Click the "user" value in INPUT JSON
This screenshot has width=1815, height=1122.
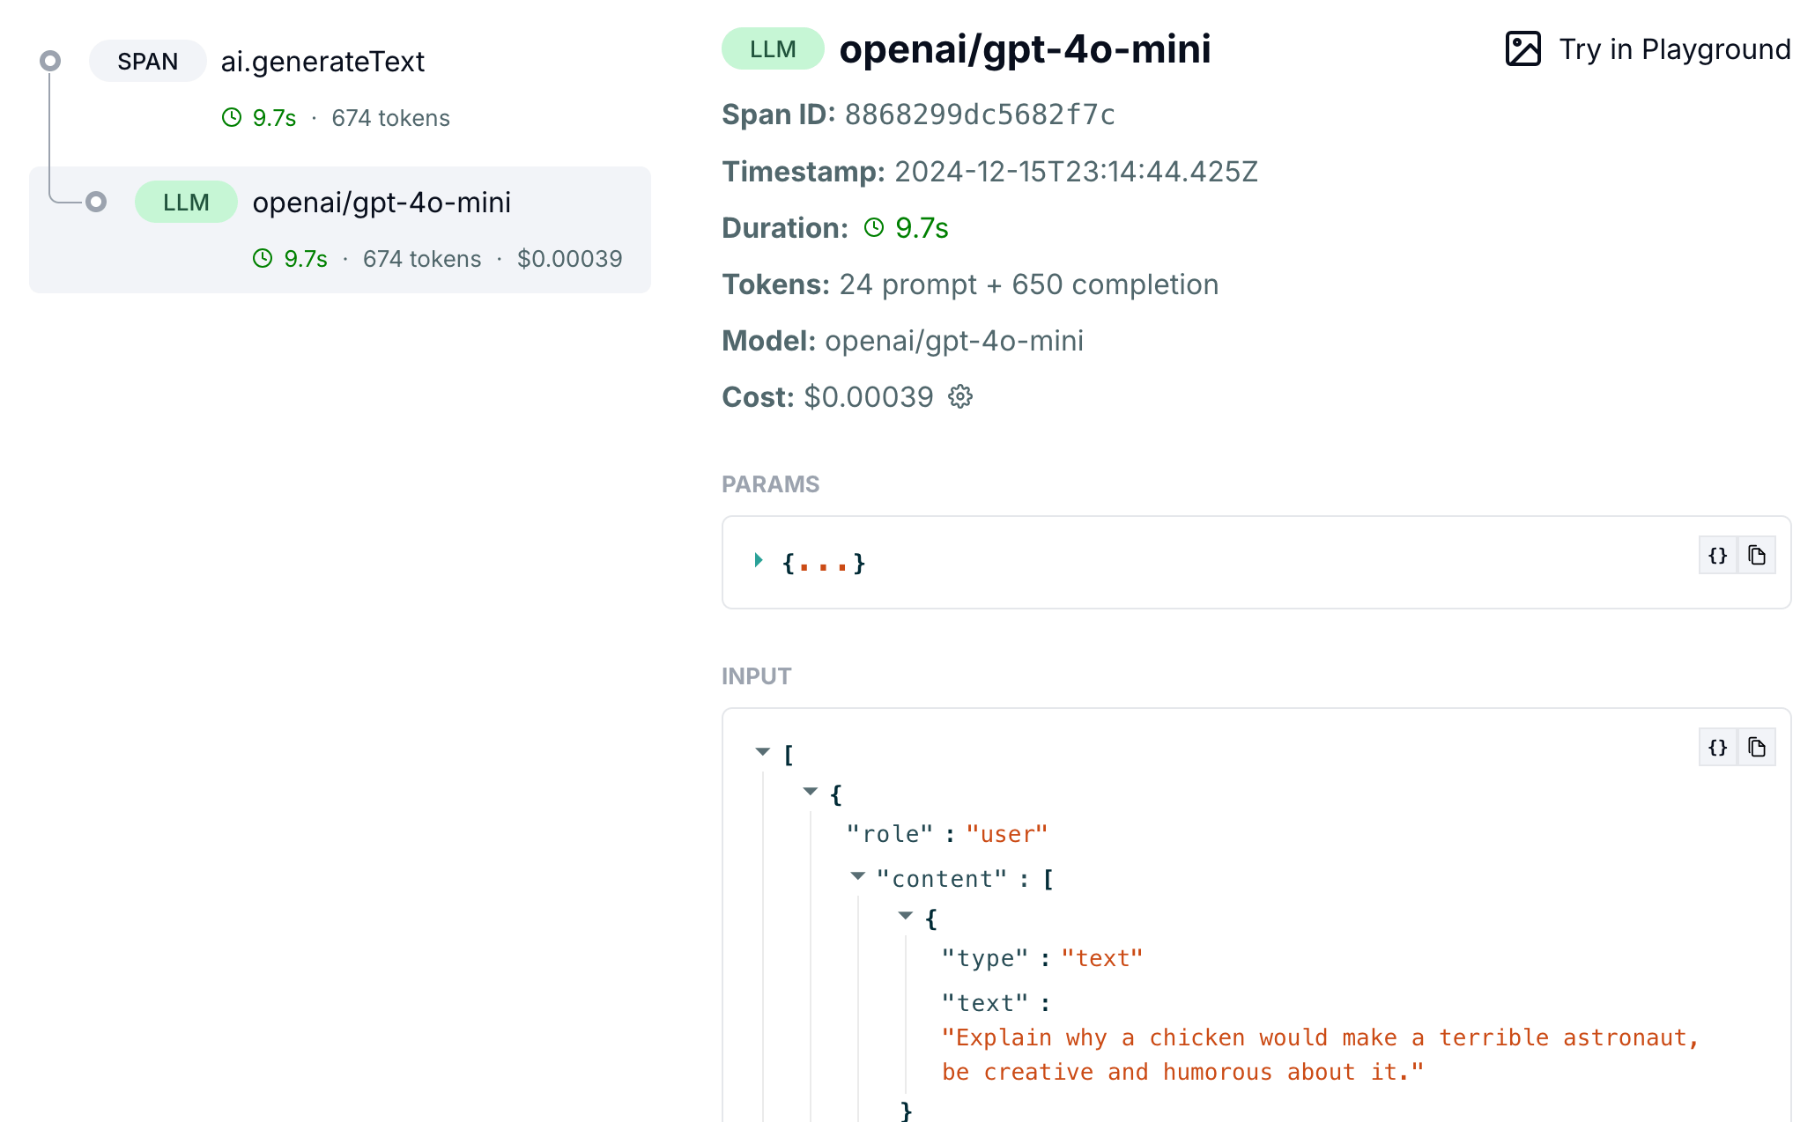[x=1007, y=834]
